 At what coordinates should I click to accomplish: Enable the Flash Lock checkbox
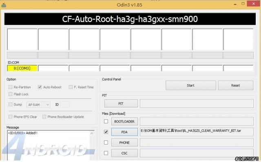point(10,94)
